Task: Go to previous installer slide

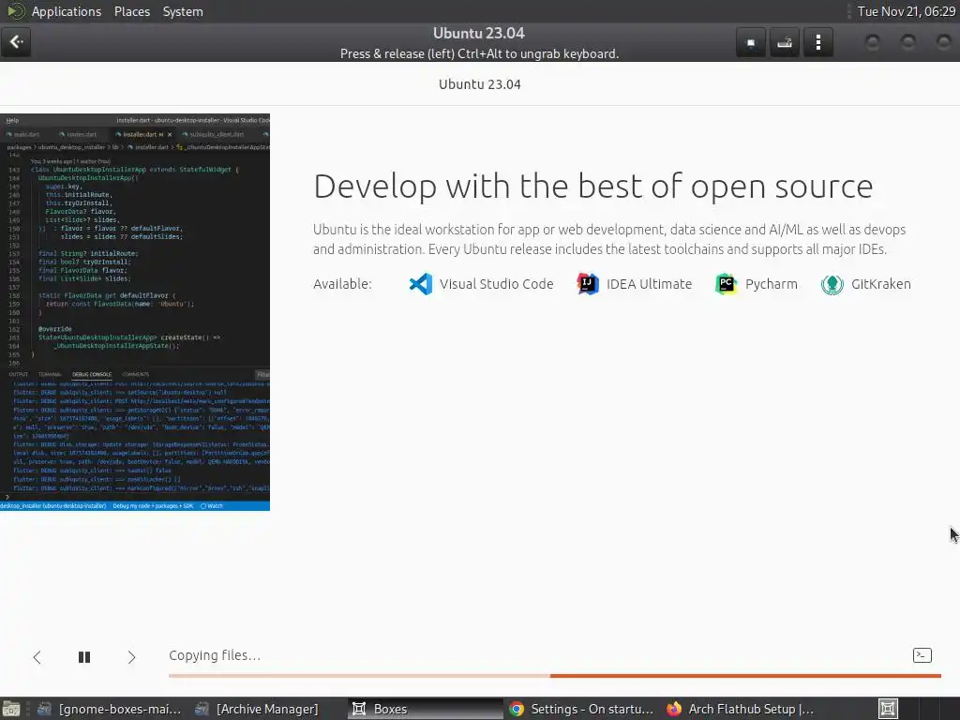Action: click(x=37, y=657)
